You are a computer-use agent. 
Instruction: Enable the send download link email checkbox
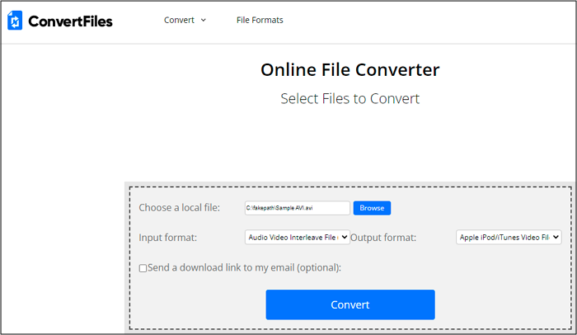tap(143, 268)
